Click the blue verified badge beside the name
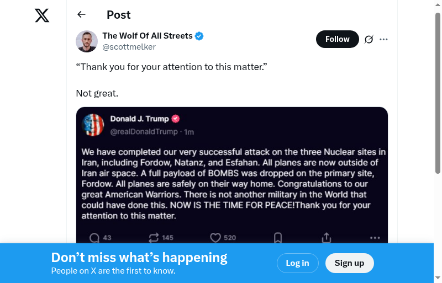Image resolution: width=442 pixels, height=283 pixels. pyautogui.click(x=199, y=36)
